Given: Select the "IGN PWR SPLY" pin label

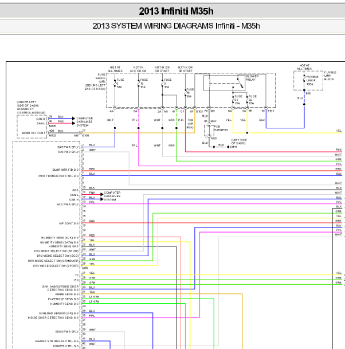Looking at the screenshot, I should coord(68,152).
